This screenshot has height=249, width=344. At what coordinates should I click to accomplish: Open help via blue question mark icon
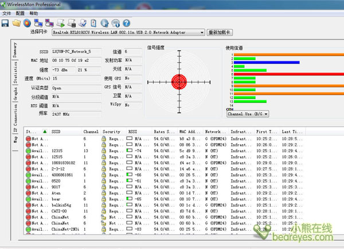coord(126,23)
